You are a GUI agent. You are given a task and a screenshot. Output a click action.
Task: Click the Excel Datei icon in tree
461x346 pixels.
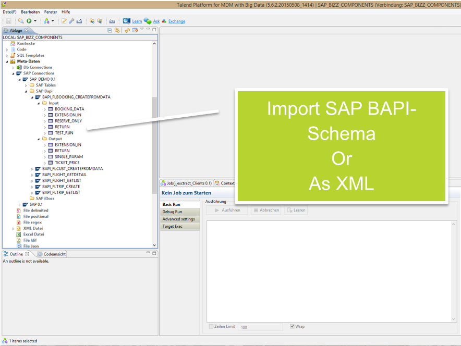[19, 234]
